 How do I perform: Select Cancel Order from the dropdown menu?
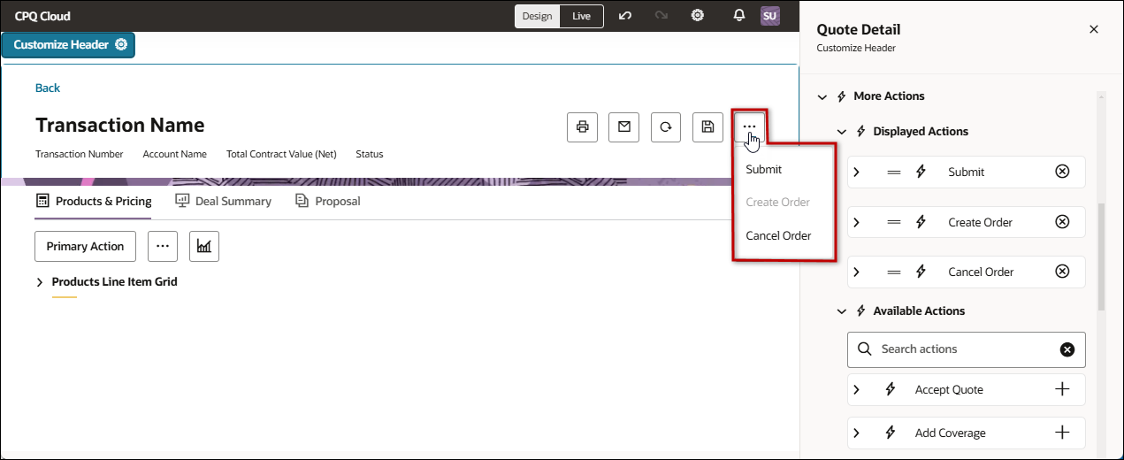point(778,236)
